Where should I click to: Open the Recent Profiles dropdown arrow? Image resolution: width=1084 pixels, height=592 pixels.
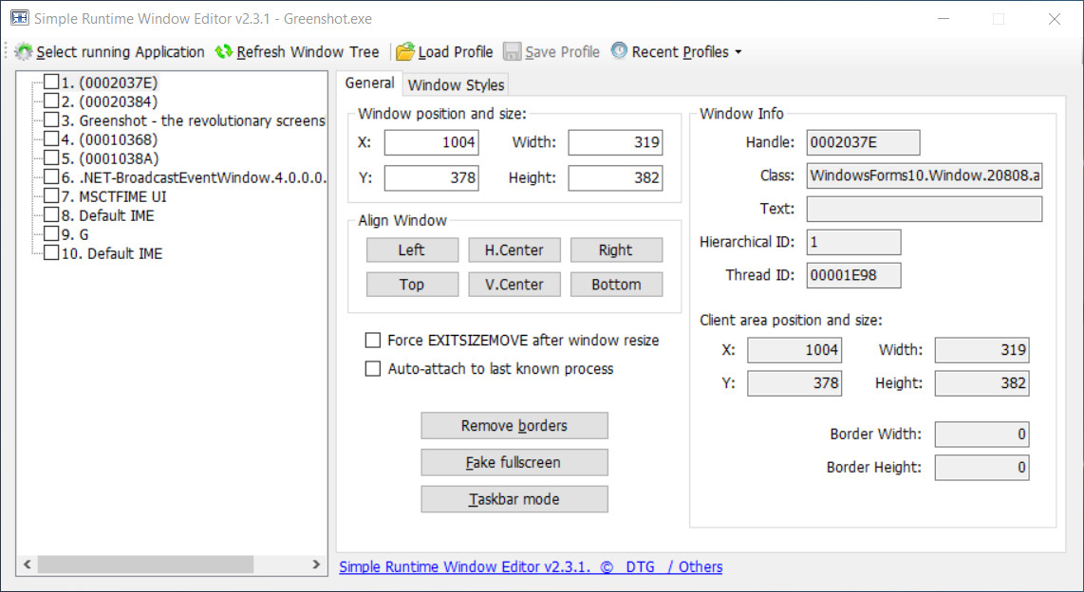[738, 52]
